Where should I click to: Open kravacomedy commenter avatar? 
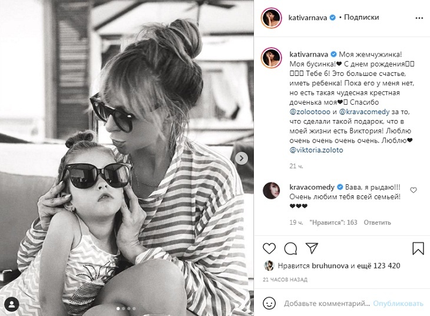coord(271,190)
